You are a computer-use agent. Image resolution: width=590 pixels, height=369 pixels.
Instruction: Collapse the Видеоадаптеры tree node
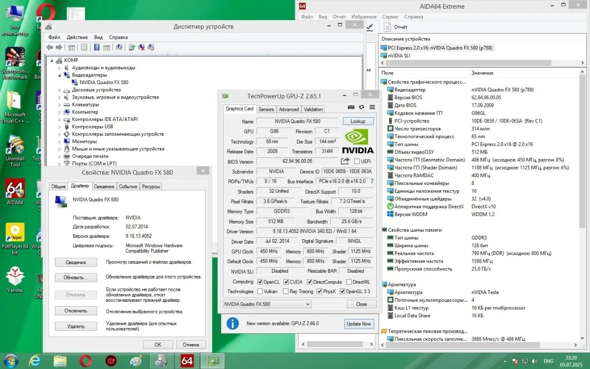pyautogui.click(x=60, y=75)
